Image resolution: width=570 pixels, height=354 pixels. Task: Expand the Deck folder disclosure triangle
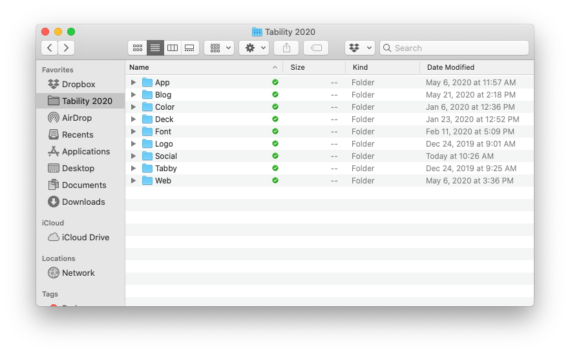(133, 120)
